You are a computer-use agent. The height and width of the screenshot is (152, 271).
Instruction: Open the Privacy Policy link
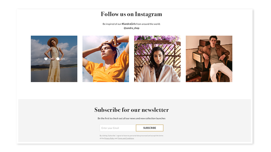(109, 139)
